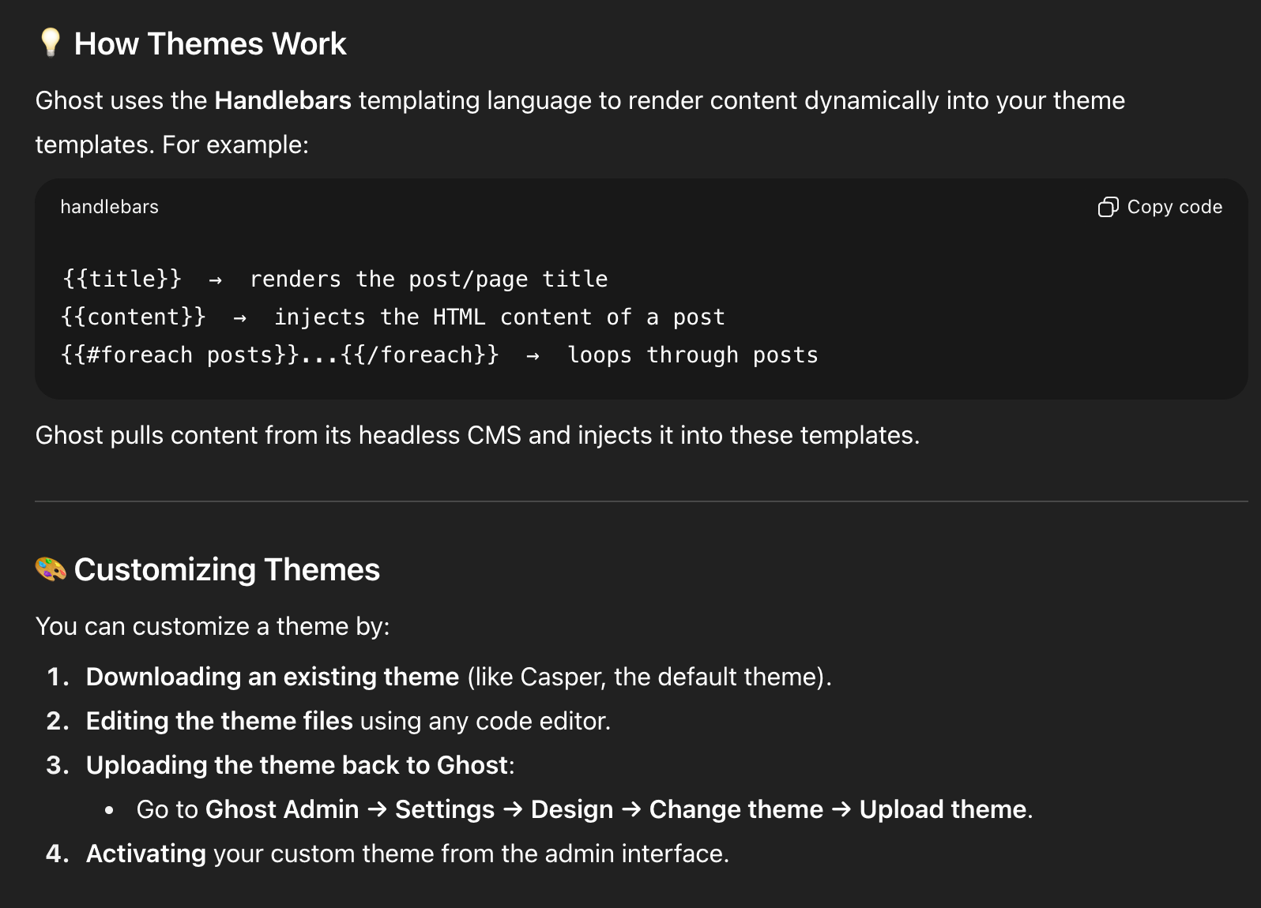Screen dimensions: 1261x908
Task: Click the bold word "Handlebars" in the first paragraph
Action: click(283, 101)
